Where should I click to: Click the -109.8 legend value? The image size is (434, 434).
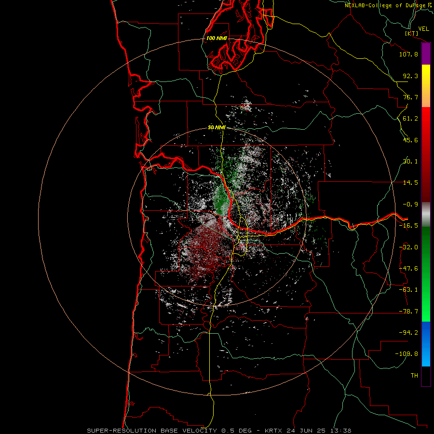coord(407,354)
